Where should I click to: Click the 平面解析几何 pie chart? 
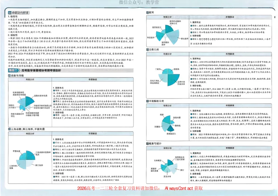click(168, 123)
